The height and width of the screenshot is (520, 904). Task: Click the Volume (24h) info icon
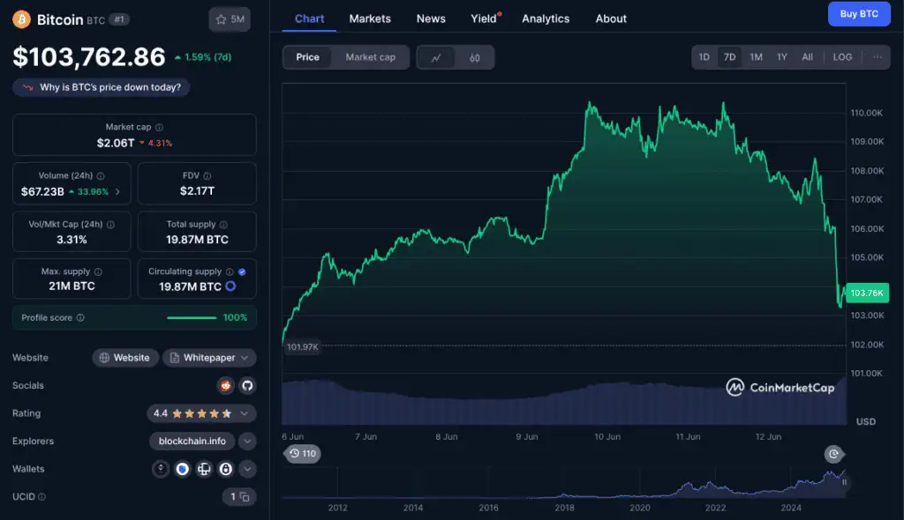101,176
